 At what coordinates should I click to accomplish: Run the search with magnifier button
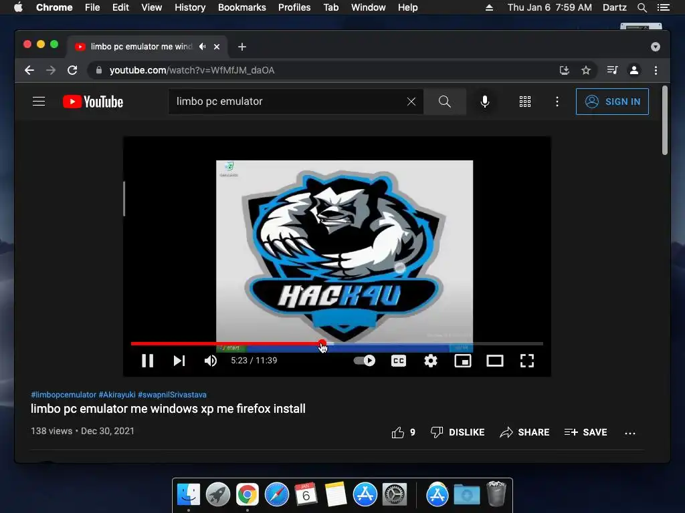pos(445,102)
